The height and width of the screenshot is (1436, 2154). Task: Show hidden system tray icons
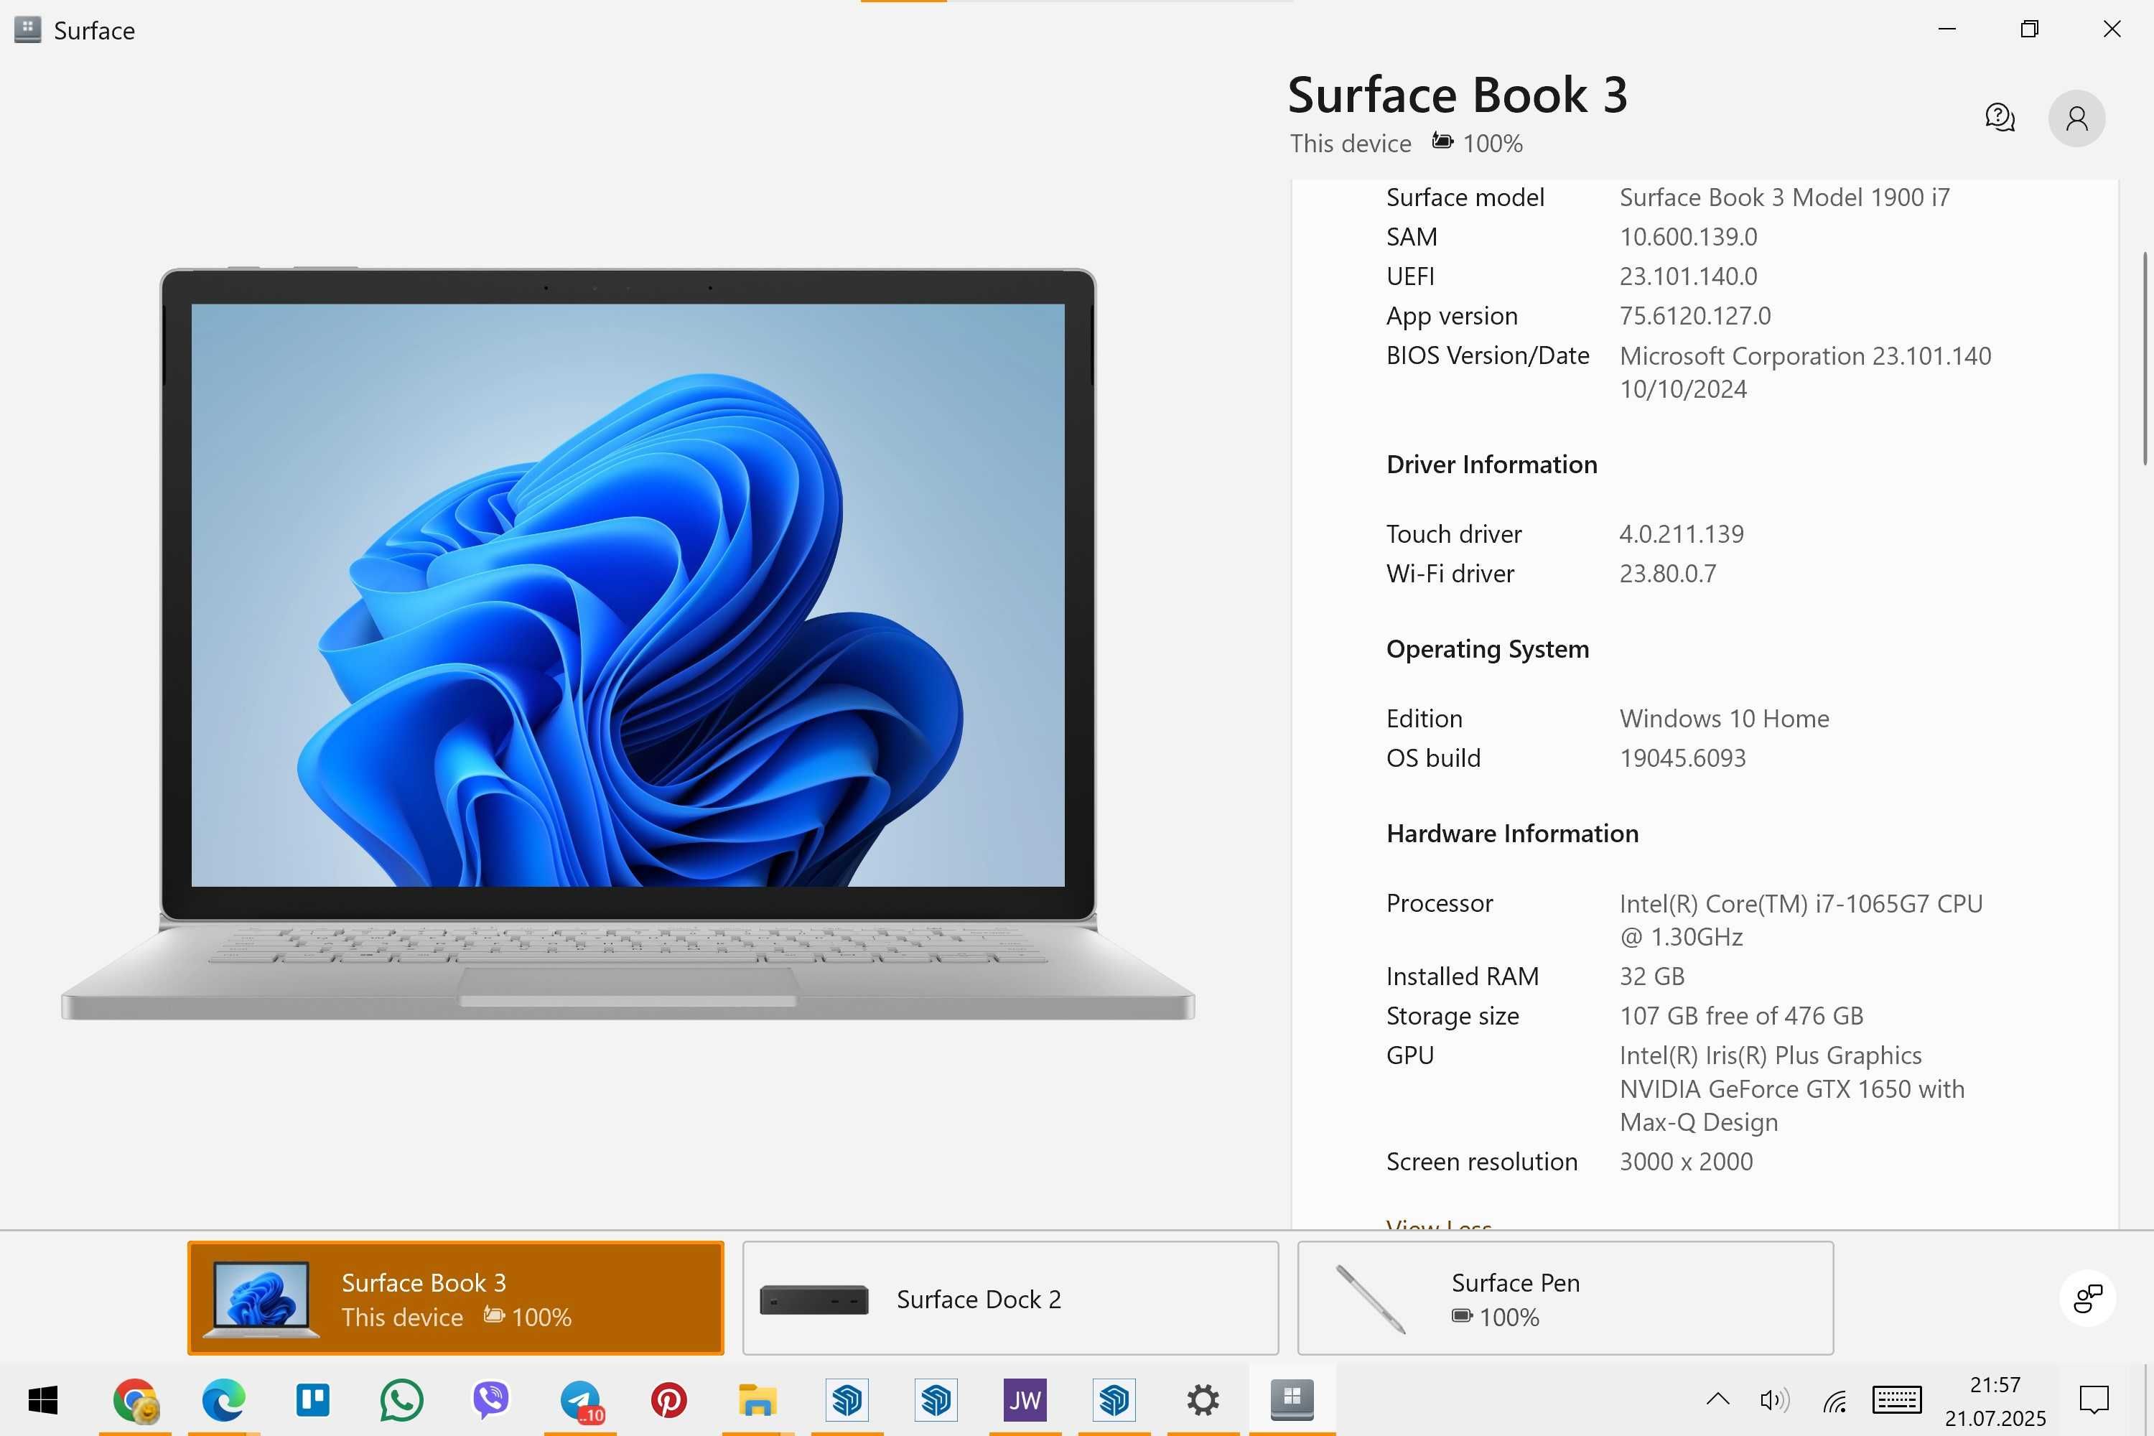click(1718, 1399)
